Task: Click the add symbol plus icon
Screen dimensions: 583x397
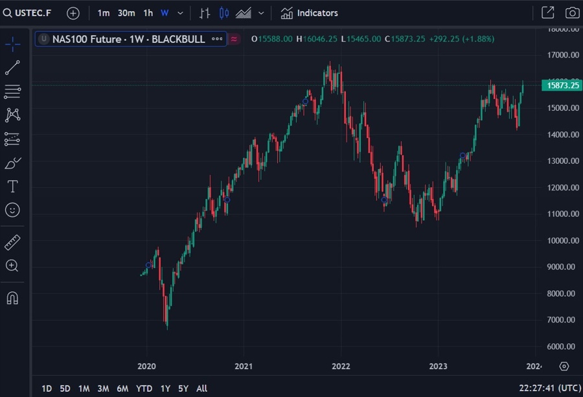Action: [x=73, y=14]
